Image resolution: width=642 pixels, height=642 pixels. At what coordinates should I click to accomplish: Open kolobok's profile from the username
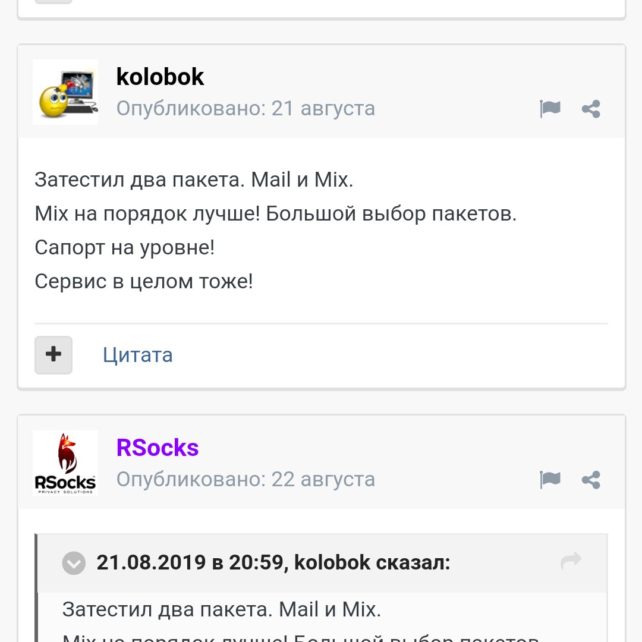[x=160, y=77]
